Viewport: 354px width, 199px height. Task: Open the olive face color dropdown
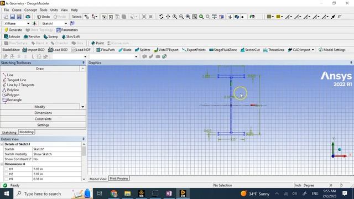273,17
